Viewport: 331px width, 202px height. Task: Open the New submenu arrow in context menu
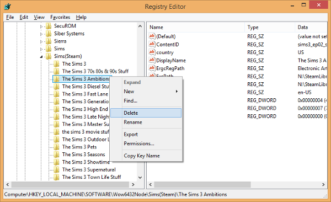(177, 92)
